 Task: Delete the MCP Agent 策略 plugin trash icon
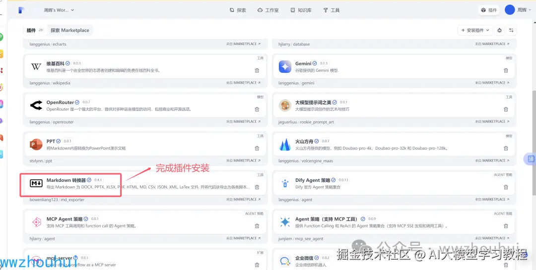tap(257, 226)
